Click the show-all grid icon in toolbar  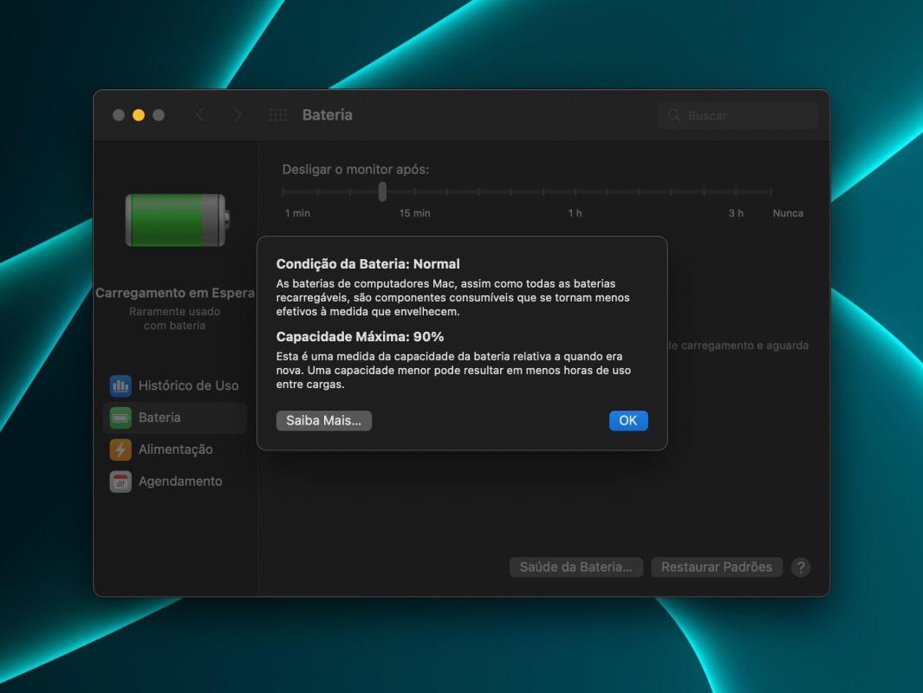277,114
